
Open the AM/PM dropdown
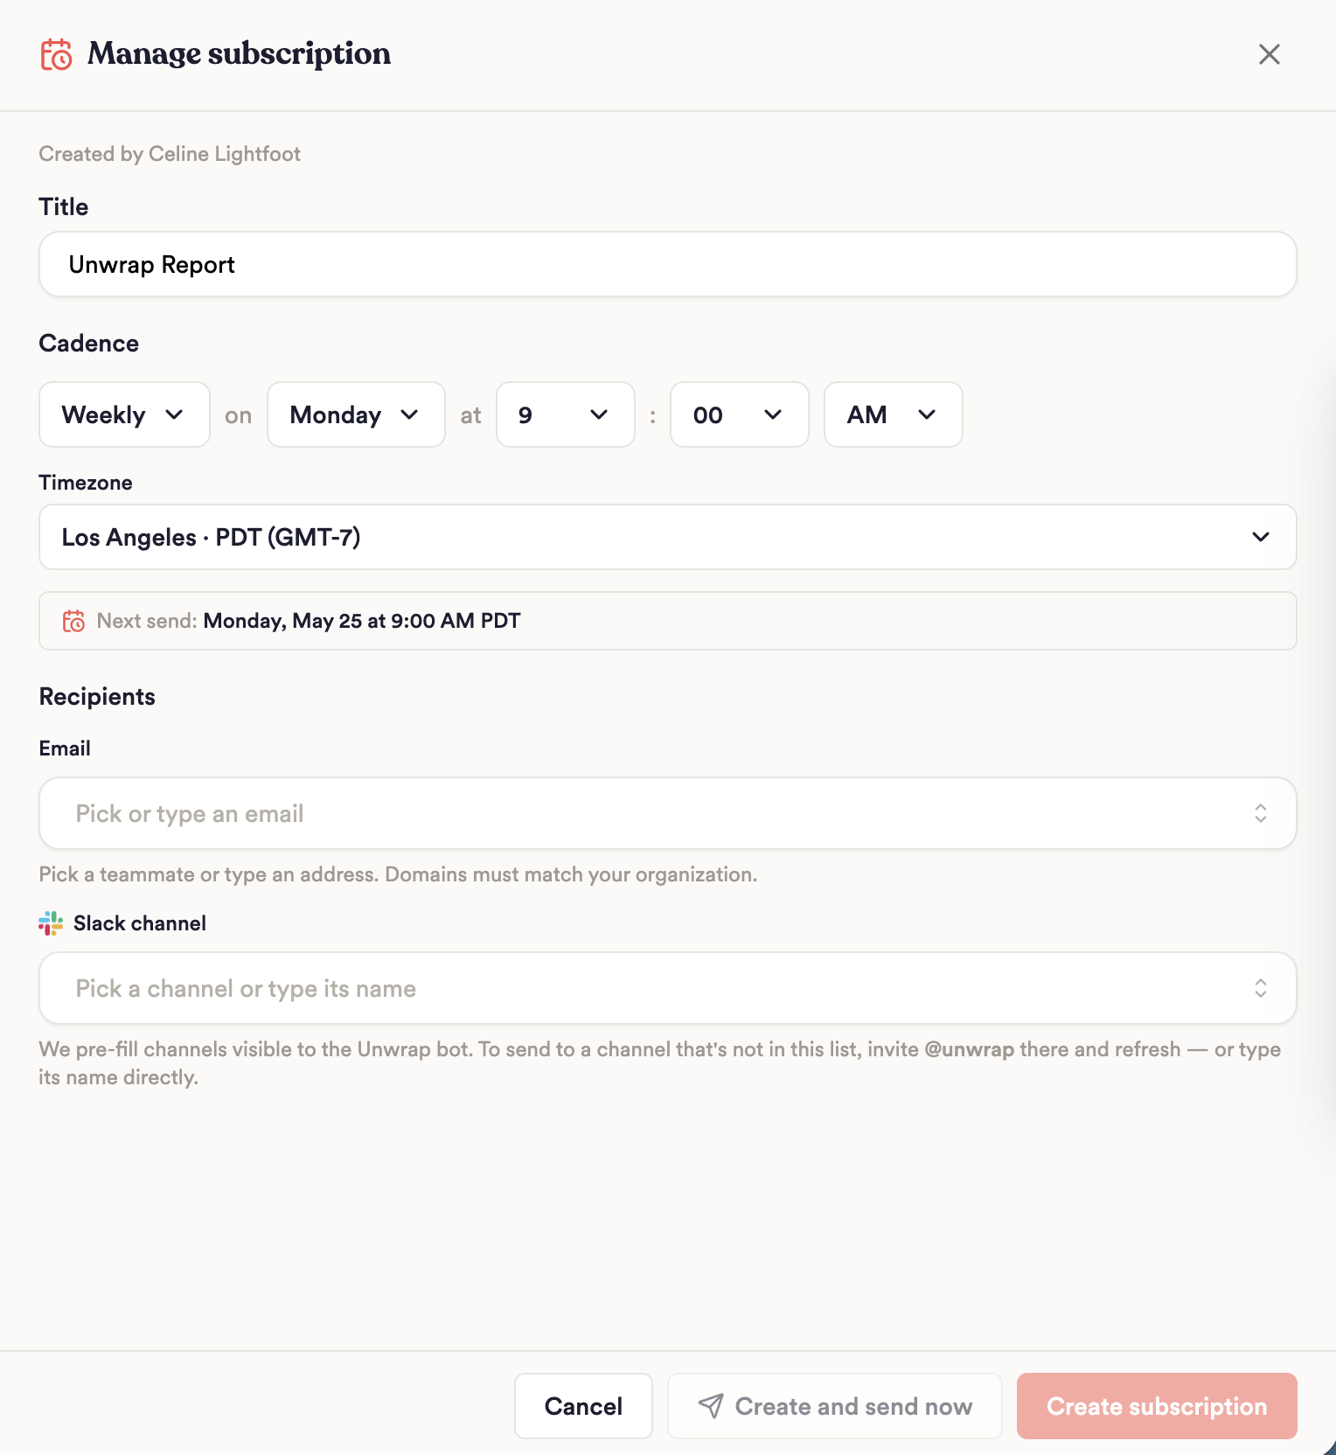(x=893, y=414)
